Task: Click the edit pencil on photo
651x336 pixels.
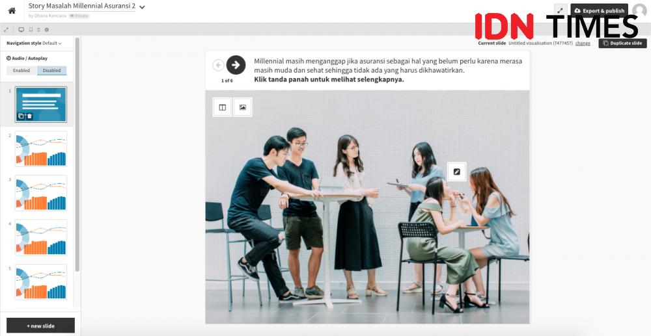Action: [x=457, y=172]
